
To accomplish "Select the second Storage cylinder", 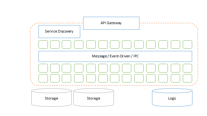I will click(x=93, y=97).
